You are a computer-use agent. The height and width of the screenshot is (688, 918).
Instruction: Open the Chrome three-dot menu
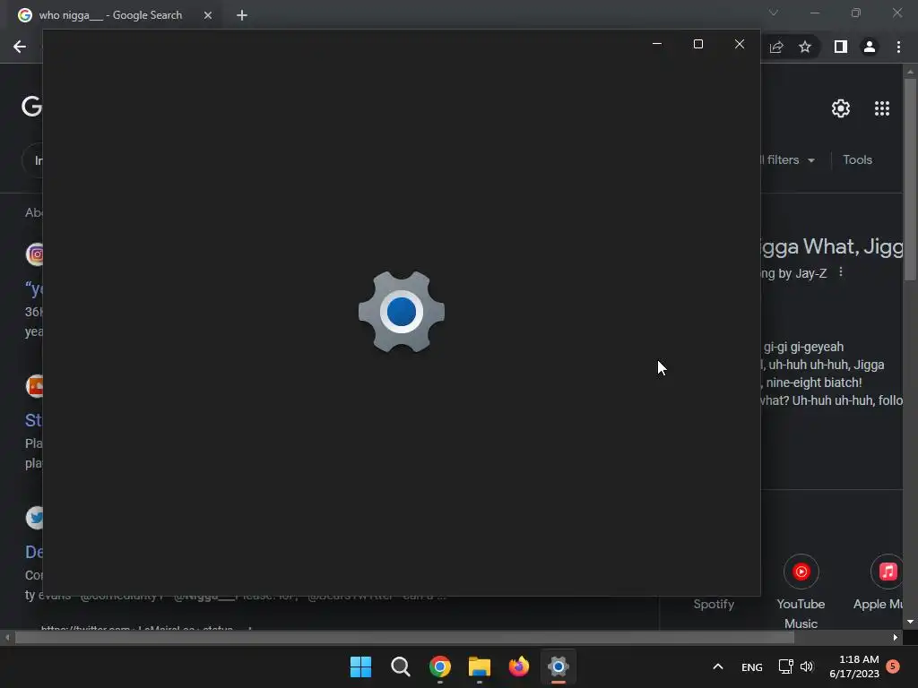click(x=898, y=47)
